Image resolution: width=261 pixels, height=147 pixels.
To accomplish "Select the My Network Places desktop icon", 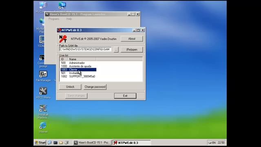I will coord(42,22).
